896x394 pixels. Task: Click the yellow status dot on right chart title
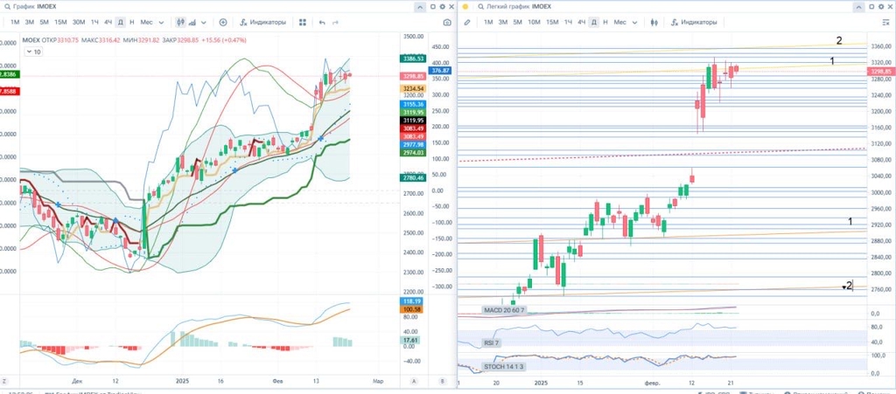point(465,6)
